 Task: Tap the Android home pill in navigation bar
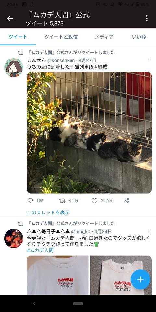coord(78,304)
